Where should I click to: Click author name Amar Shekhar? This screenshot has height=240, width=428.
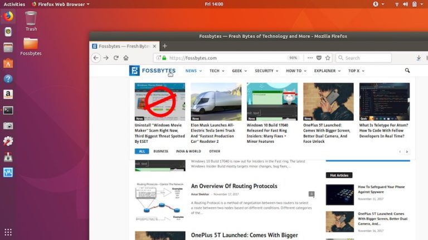(x=200, y=194)
